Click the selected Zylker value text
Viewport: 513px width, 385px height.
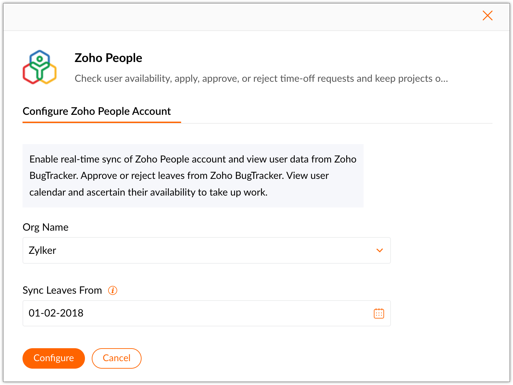tap(42, 250)
